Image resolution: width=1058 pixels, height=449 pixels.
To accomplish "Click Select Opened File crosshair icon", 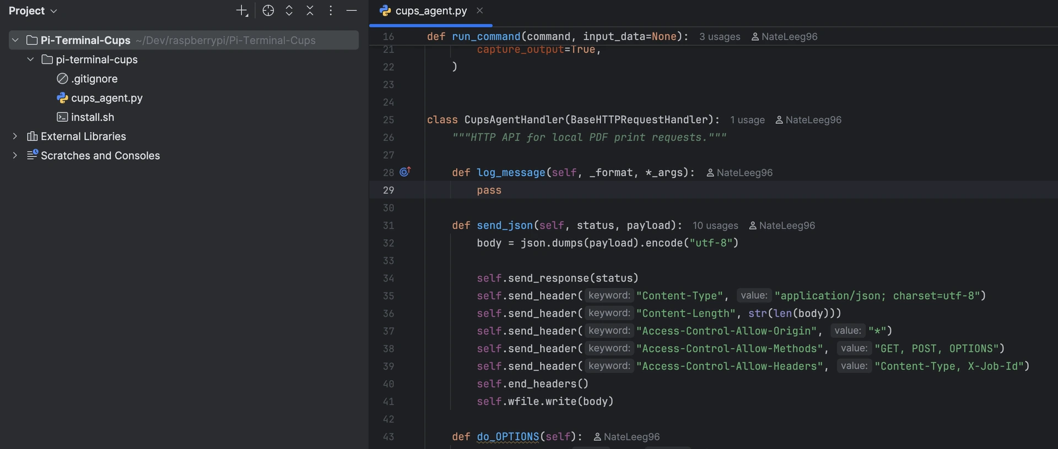I will click(x=268, y=11).
